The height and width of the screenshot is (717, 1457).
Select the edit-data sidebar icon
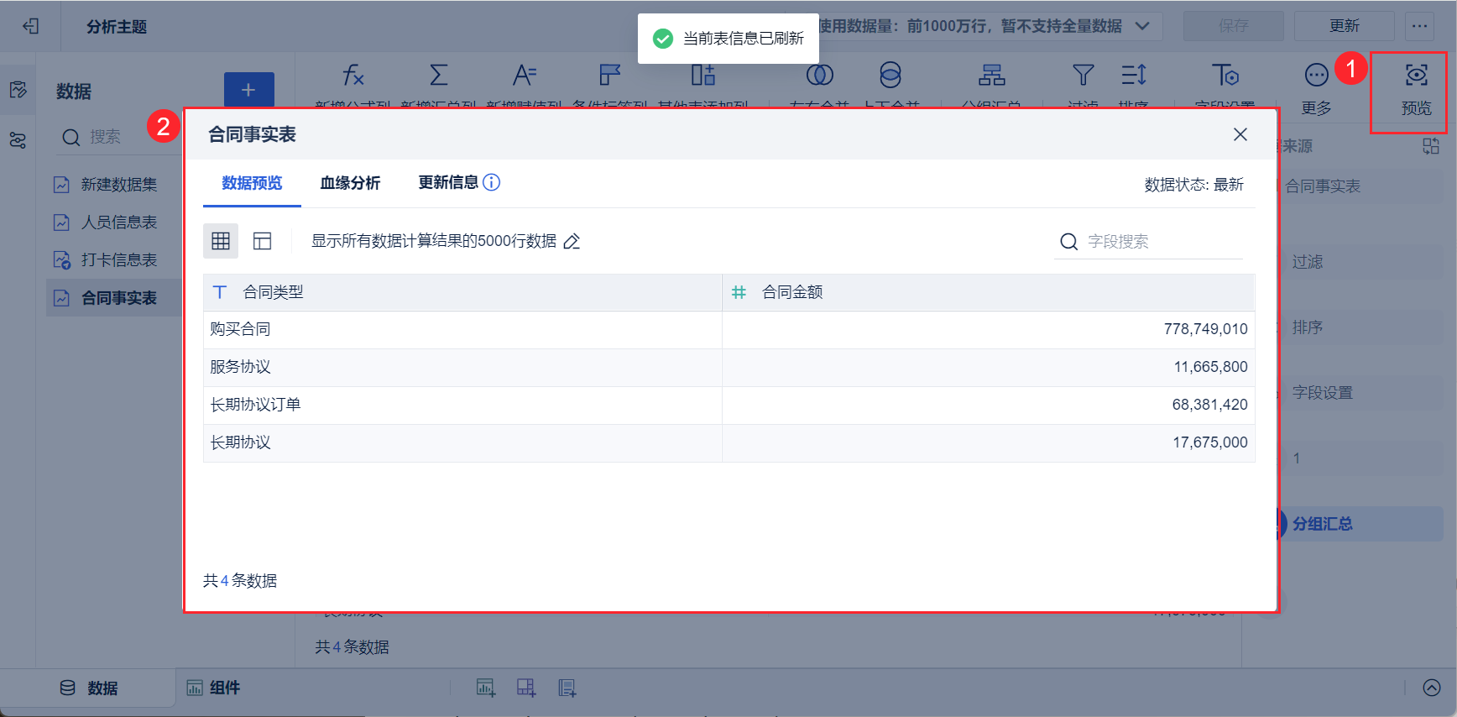coord(18,90)
